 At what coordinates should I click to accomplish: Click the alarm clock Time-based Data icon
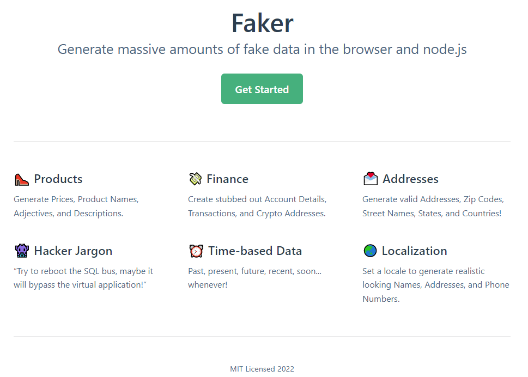(196, 251)
